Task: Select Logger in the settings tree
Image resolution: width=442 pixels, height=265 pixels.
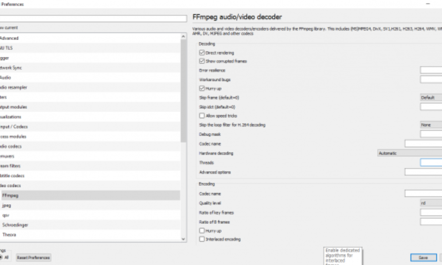Action: pyautogui.click(x=90, y=58)
